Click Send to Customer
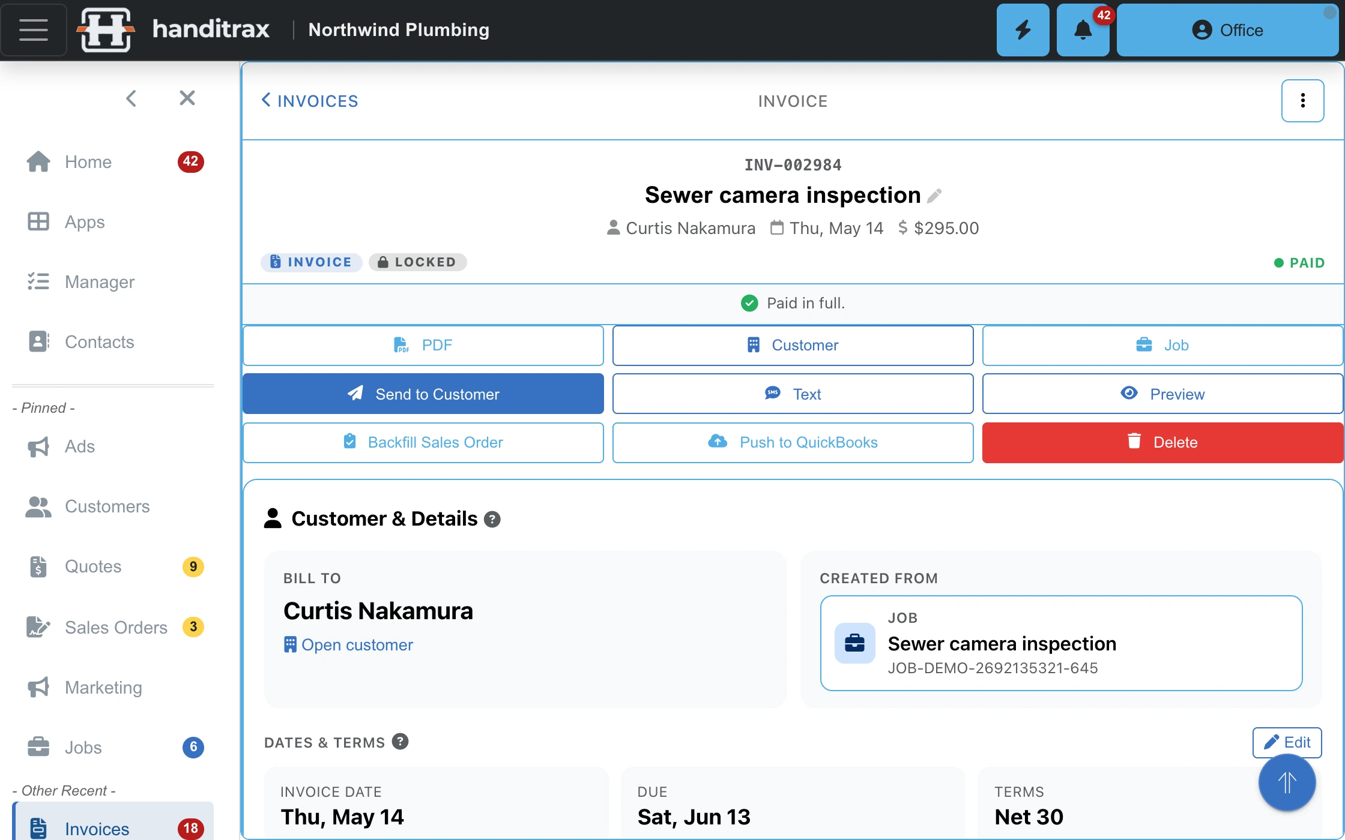 point(423,394)
